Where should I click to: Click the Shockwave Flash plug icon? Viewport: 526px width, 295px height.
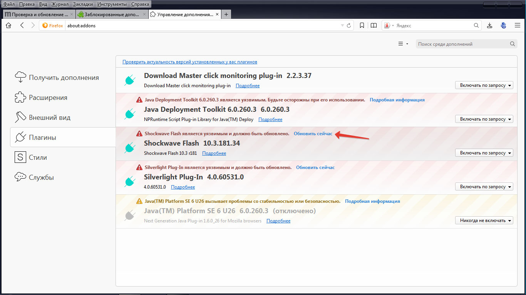point(129,147)
